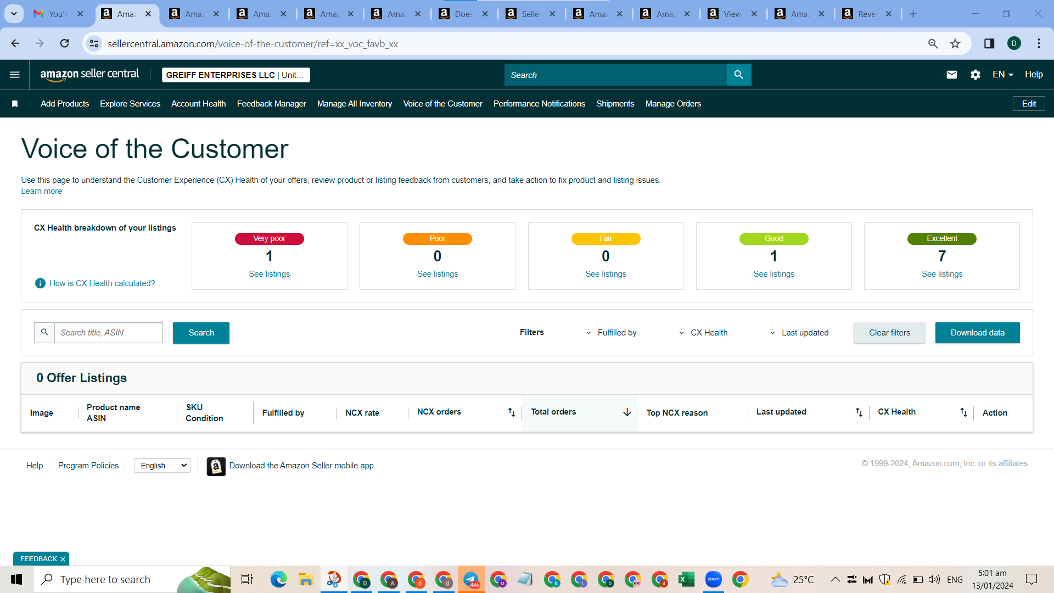Open Voice of the Customer menu item
The image size is (1054, 593).
[443, 104]
